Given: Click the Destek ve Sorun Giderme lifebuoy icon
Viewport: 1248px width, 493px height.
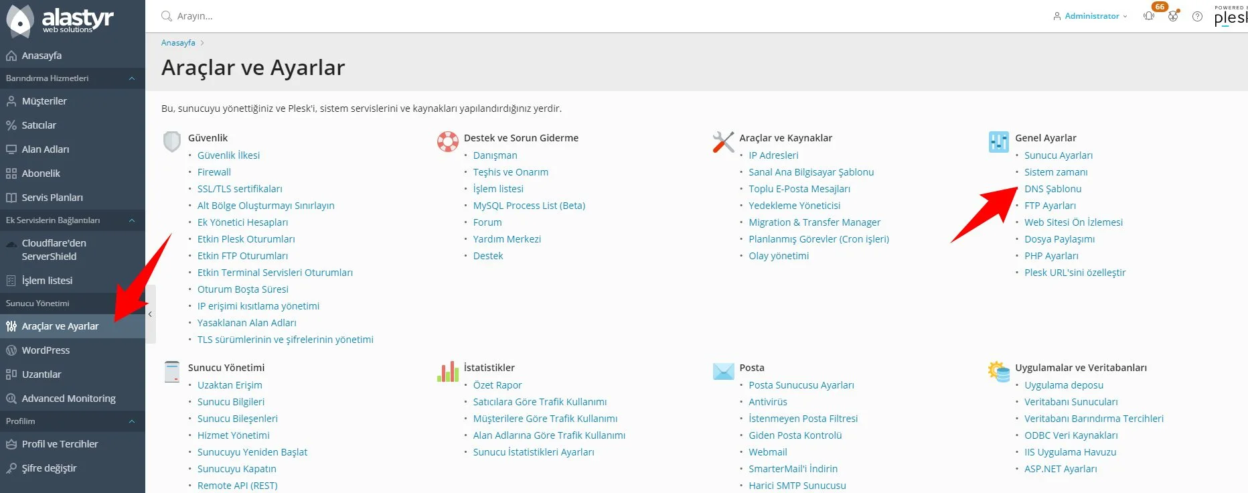Looking at the screenshot, I should click(x=448, y=141).
